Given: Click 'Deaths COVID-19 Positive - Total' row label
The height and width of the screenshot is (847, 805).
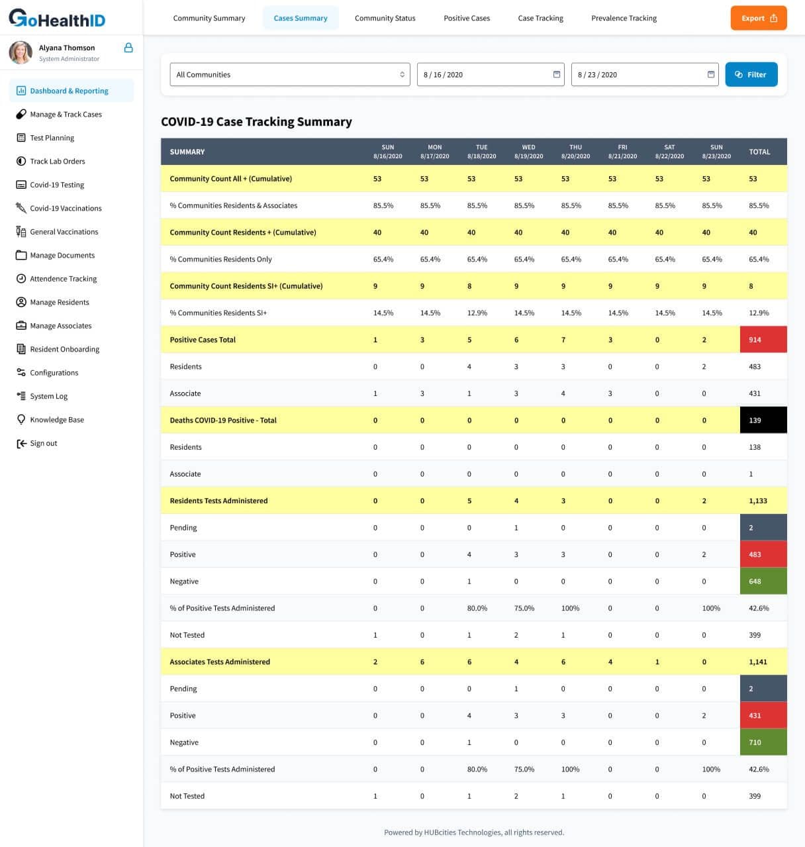Looking at the screenshot, I should [x=223, y=420].
